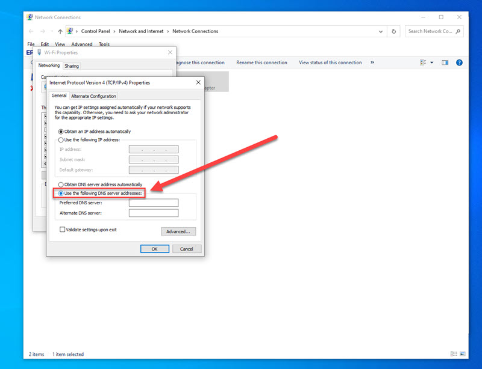
Task: Select Networking tab in Wi-Fi Properties
Action: point(49,66)
